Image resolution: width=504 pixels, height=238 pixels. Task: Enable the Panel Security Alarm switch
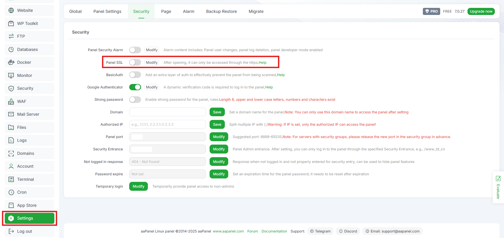click(x=135, y=50)
